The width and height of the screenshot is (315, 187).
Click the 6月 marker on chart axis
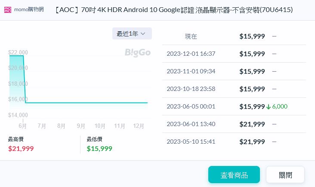[22, 126]
